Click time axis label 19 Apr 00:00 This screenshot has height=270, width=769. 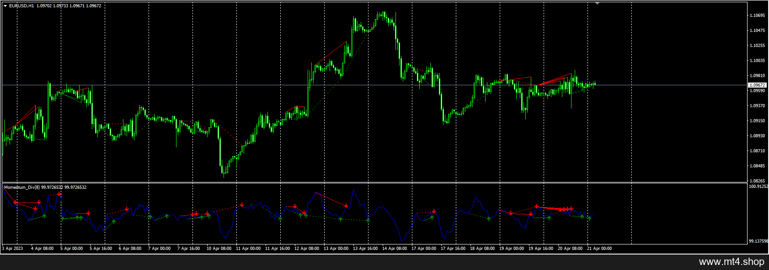[x=512, y=249]
